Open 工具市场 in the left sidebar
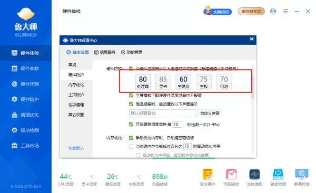Screen dimensions: 316x193 (26, 146)
